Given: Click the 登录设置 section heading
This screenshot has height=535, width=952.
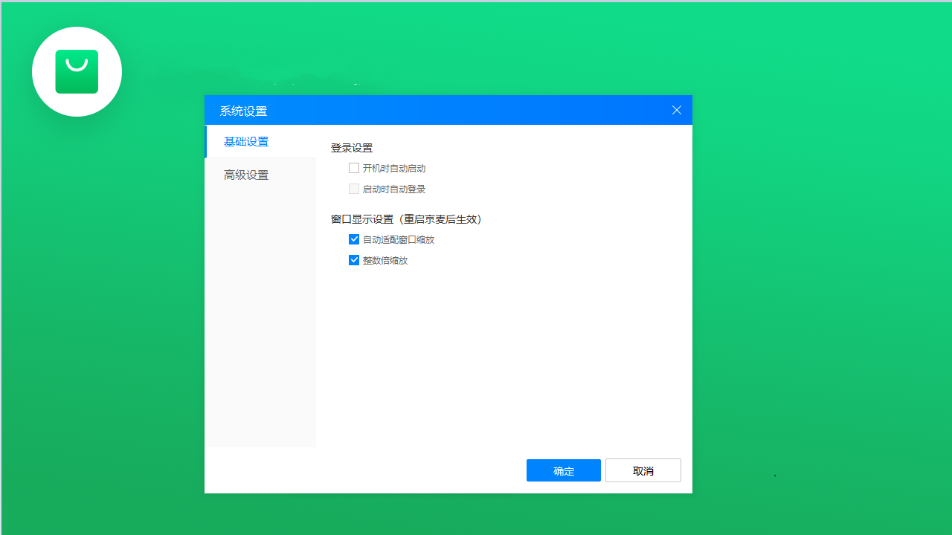Looking at the screenshot, I should [x=352, y=148].
